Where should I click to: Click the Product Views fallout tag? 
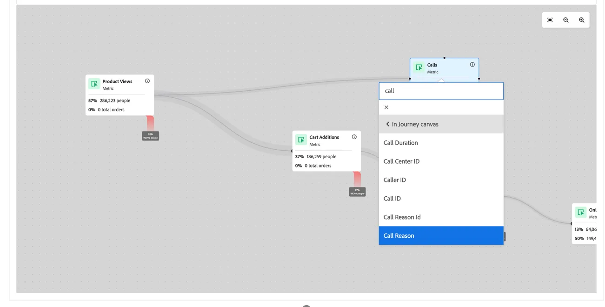[x=151, y=135]
